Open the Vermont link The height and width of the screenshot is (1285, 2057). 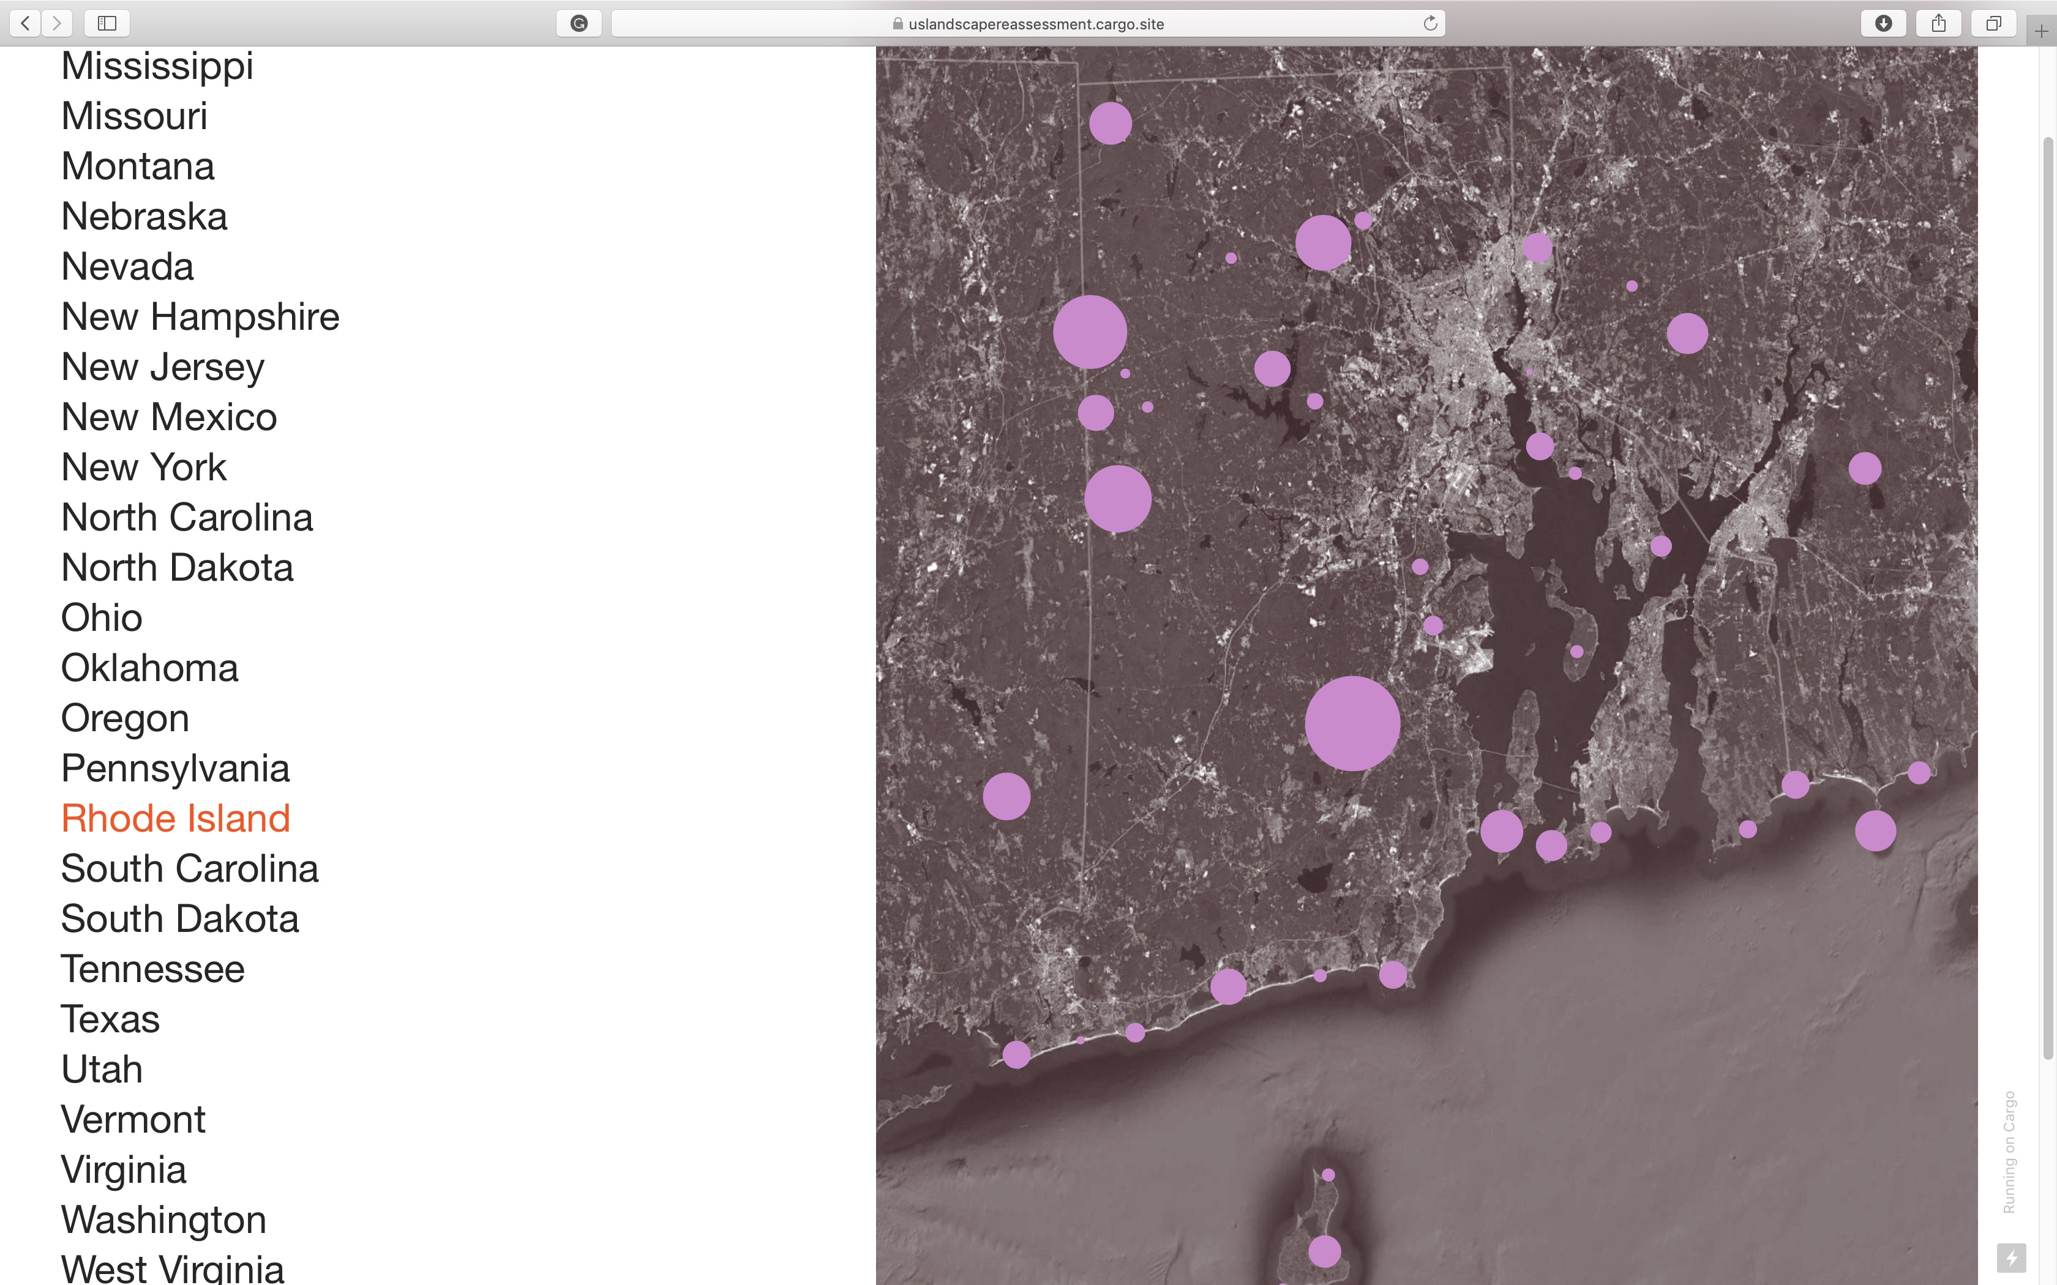133,1119
